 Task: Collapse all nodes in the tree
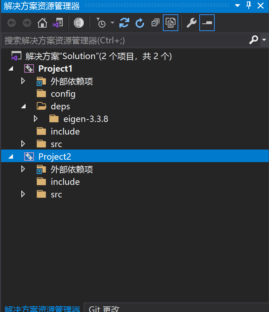pyautogui.click(x=155, y=23)
